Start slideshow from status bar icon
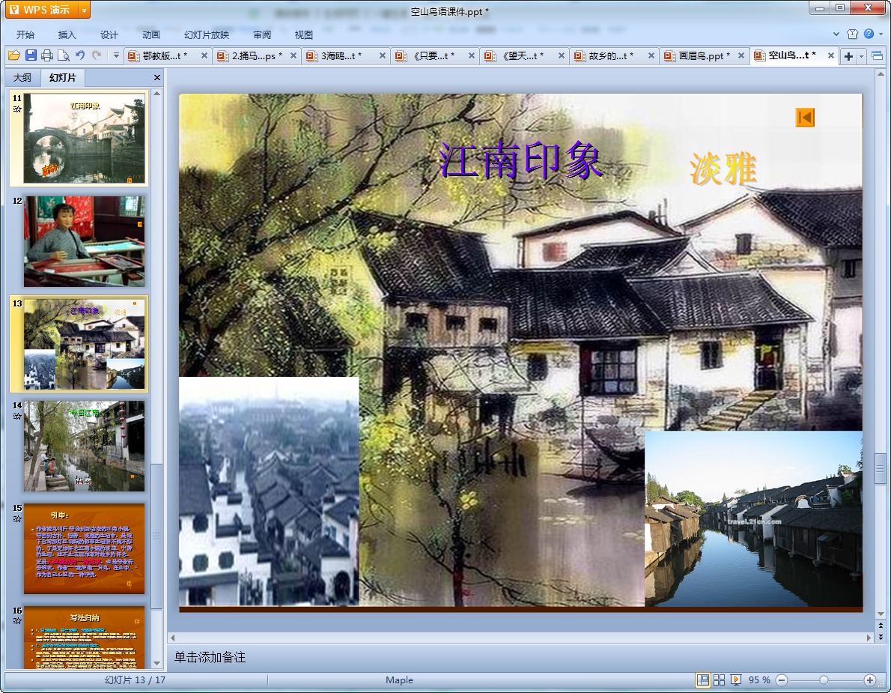 (735, 680)
